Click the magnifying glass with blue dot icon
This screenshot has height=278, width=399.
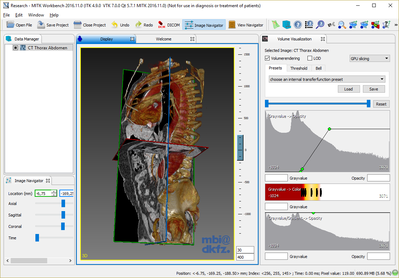(342, 25)
